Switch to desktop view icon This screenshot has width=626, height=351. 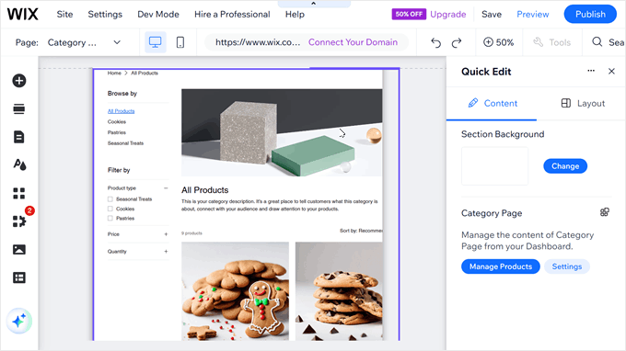155,42
